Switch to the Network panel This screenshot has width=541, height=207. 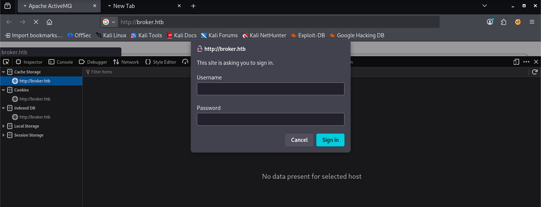coord(126,62)
